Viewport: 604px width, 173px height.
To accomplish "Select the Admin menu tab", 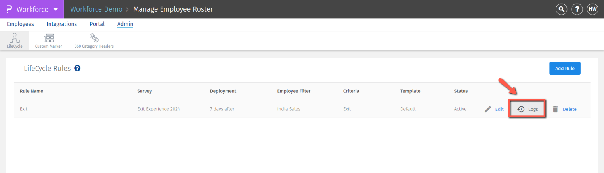I will click(125, 24).
